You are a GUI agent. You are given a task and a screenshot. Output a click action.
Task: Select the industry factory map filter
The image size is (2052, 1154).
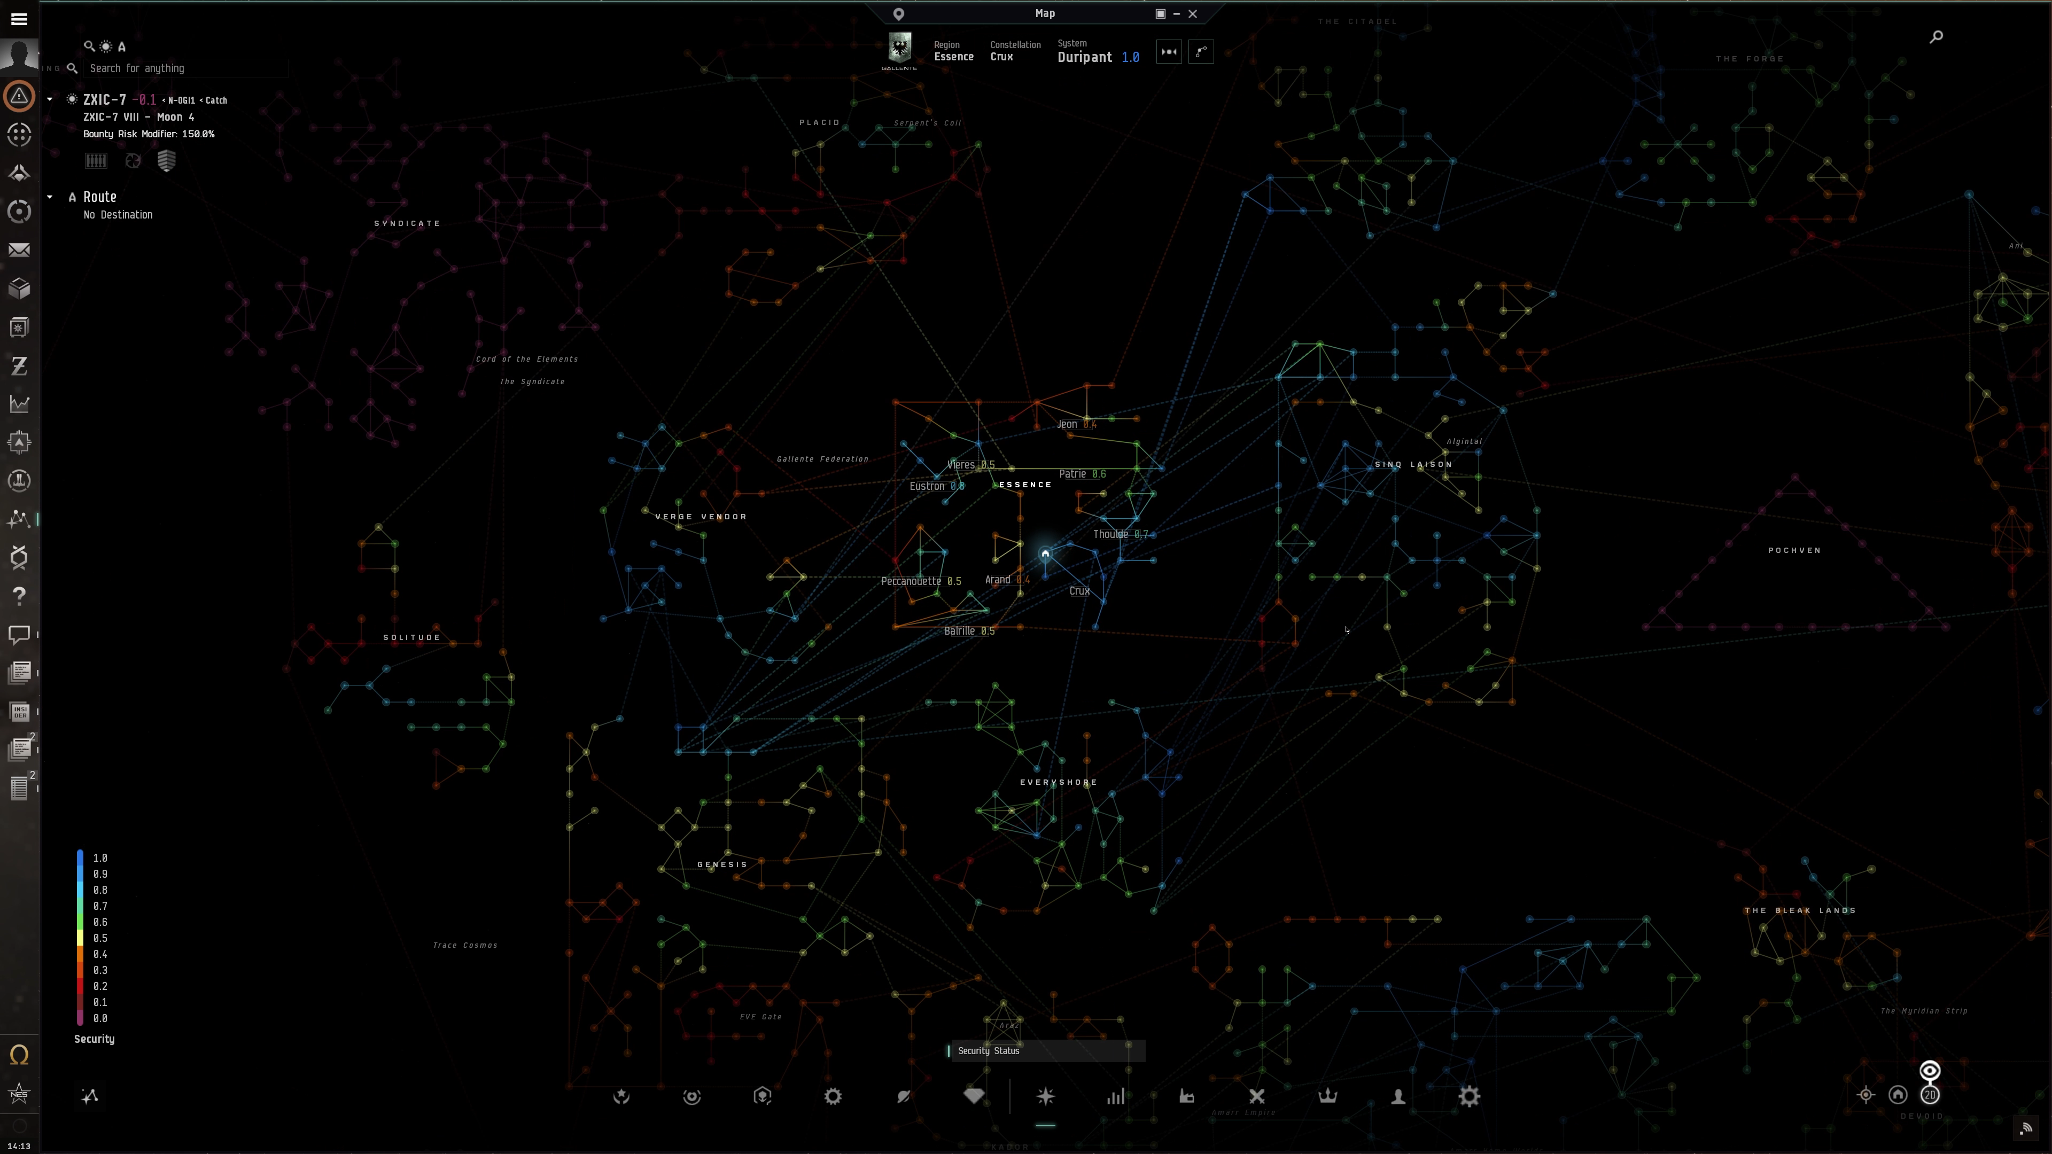[1187, 1097]
